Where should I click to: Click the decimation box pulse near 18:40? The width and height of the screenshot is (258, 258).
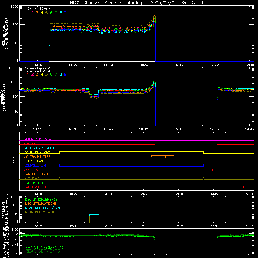coord(94,219)
